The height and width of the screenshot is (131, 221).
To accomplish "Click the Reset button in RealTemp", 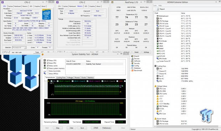I will pyautogui.click(x=137, y=52).
